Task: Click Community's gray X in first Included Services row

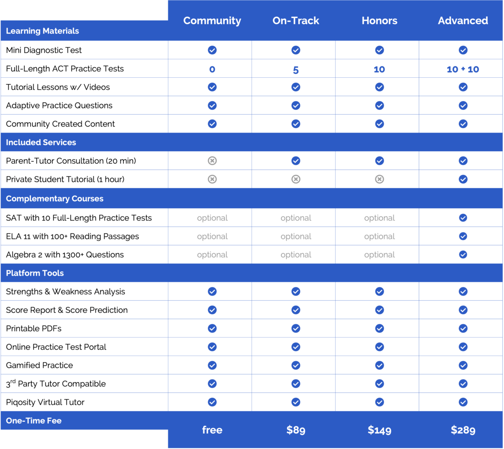Action: [212, 161]
